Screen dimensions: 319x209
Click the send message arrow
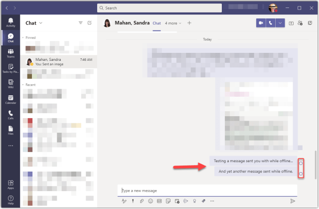(x=293, y=201)
